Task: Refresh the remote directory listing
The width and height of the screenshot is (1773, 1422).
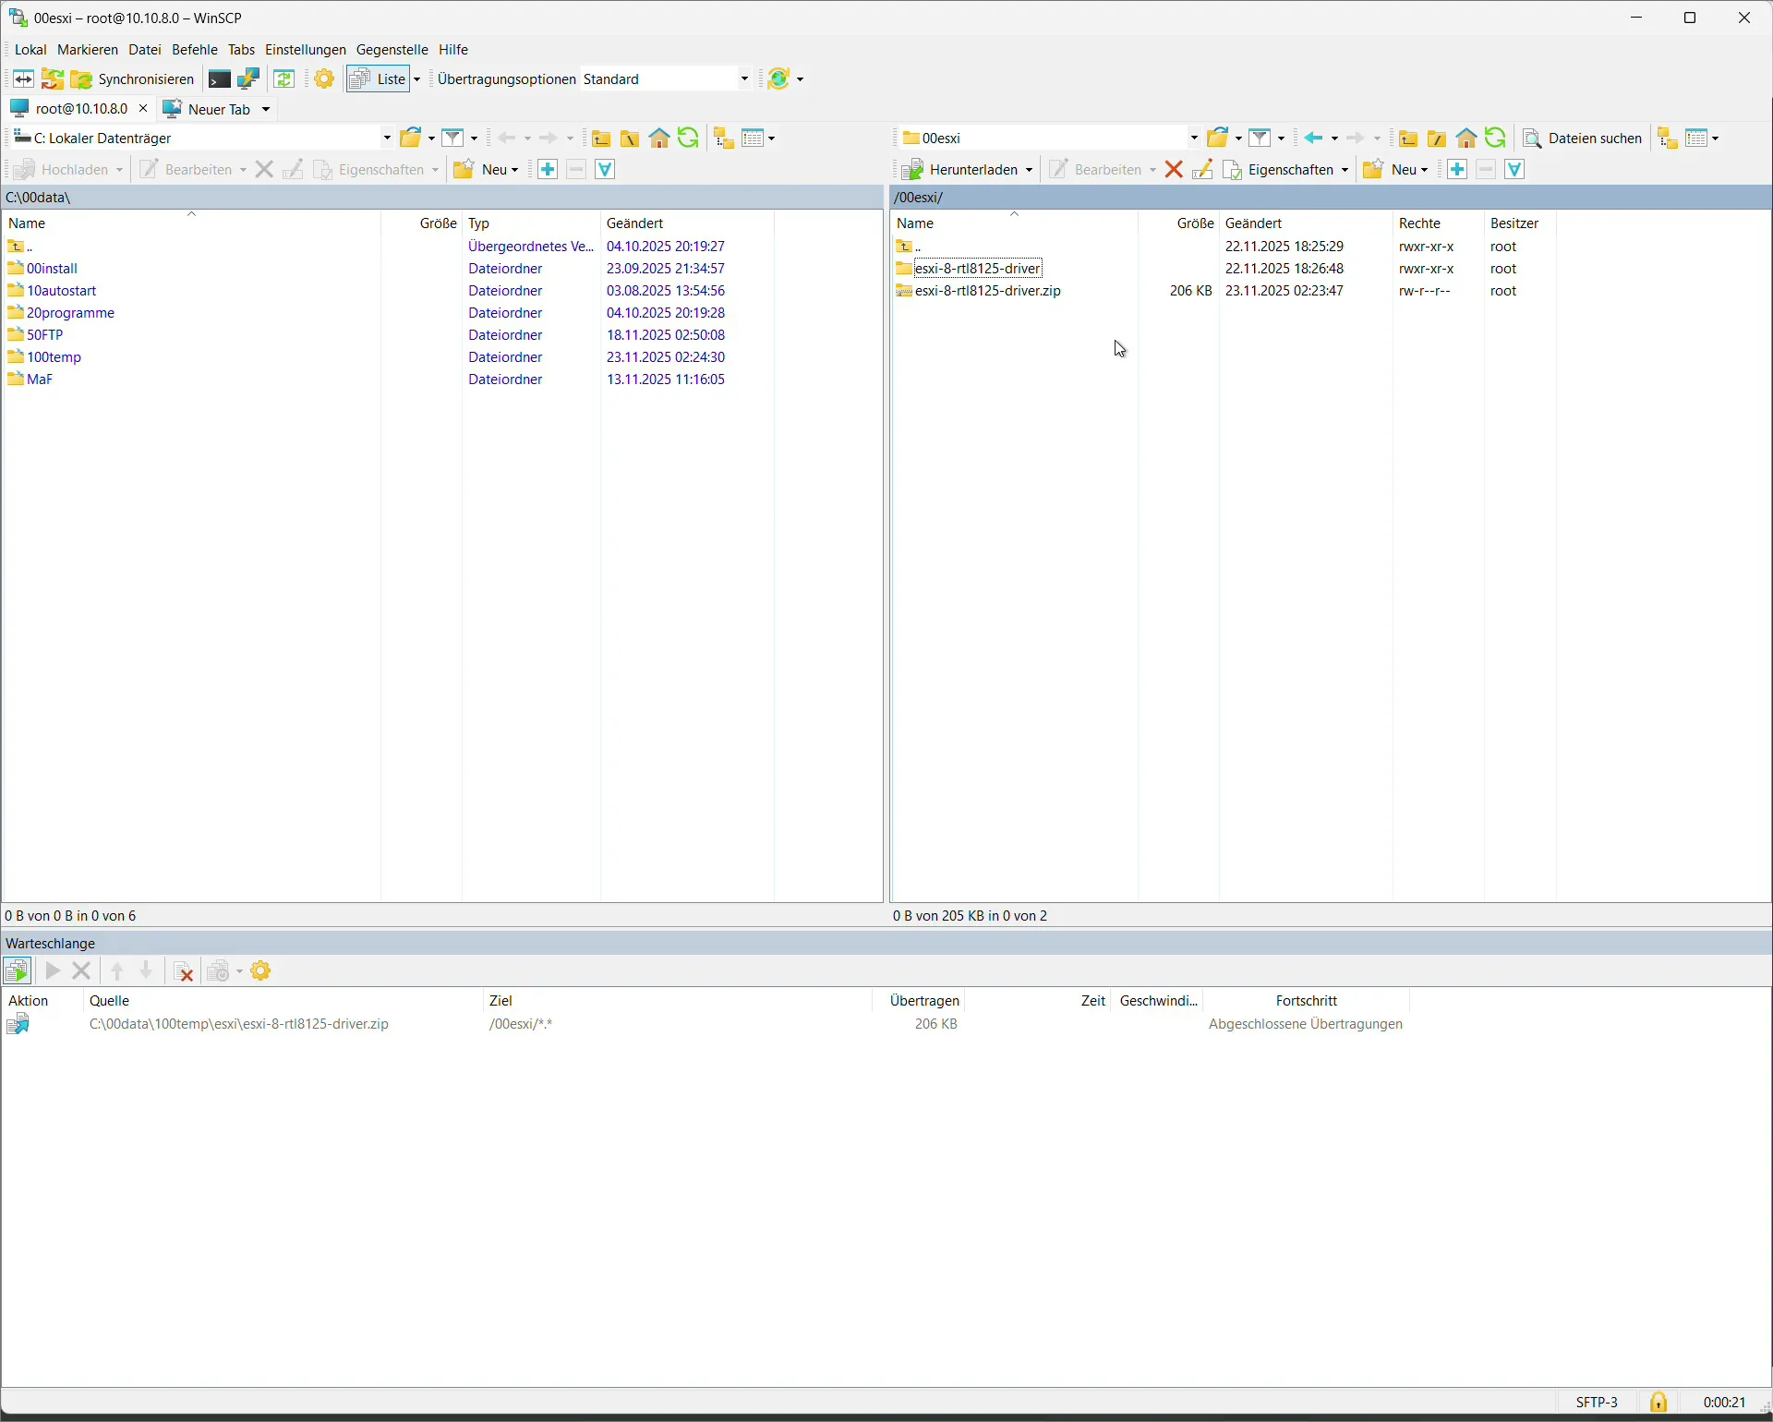Action: pos(1497,139)
